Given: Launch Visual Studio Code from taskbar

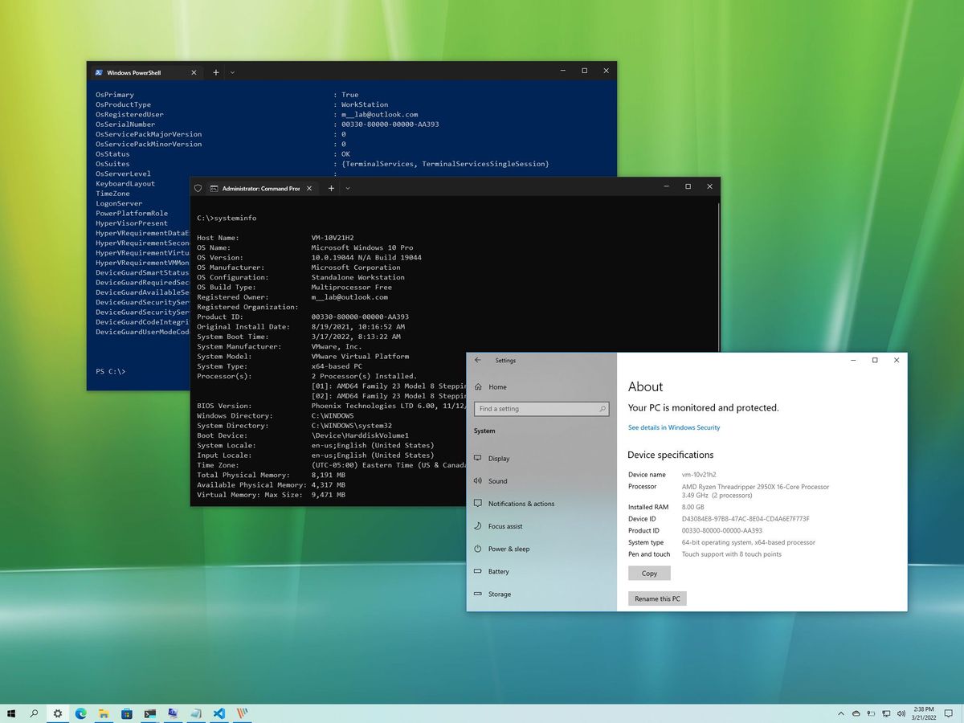Looking at the screenshot, I should click(x=219, y=713).
